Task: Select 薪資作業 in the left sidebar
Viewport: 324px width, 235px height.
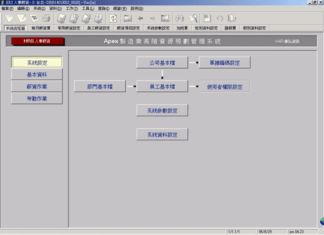Action: [37, 86]
